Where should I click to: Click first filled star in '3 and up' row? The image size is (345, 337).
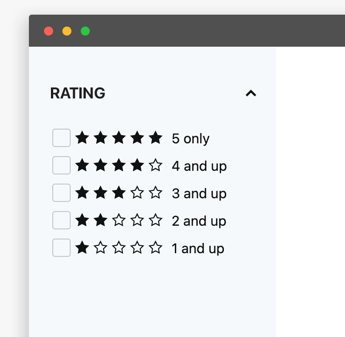pos(82,192)
